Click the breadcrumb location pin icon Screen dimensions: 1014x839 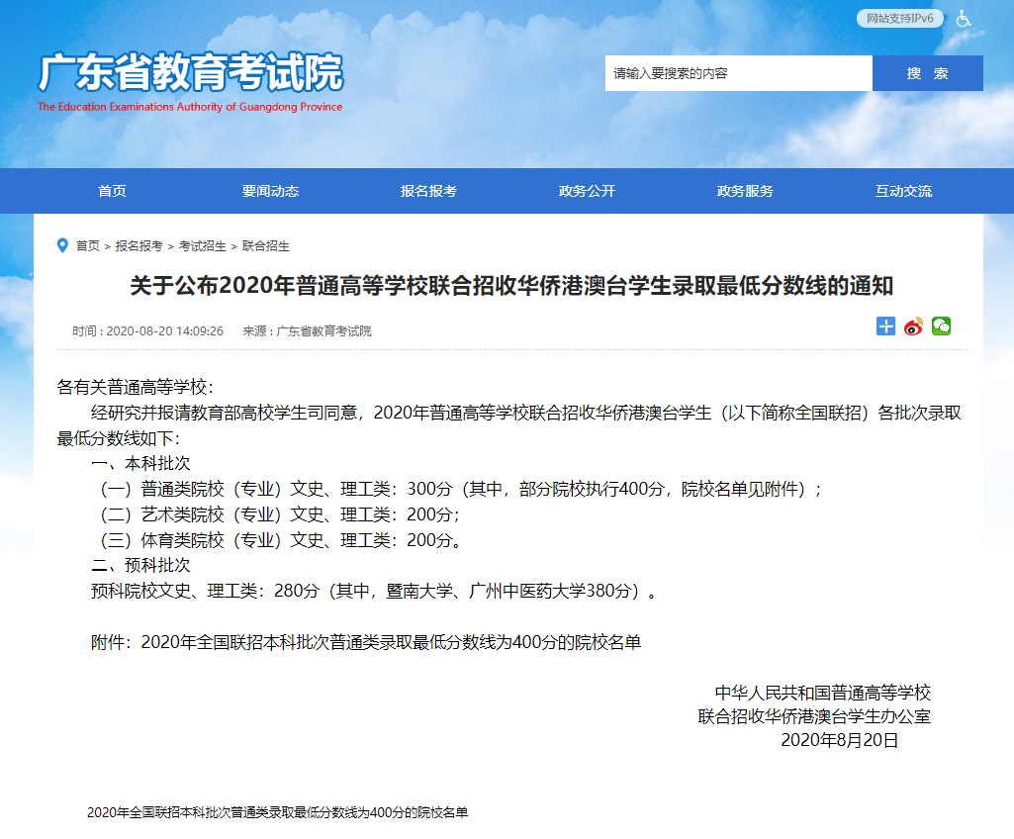click(62, 245)
